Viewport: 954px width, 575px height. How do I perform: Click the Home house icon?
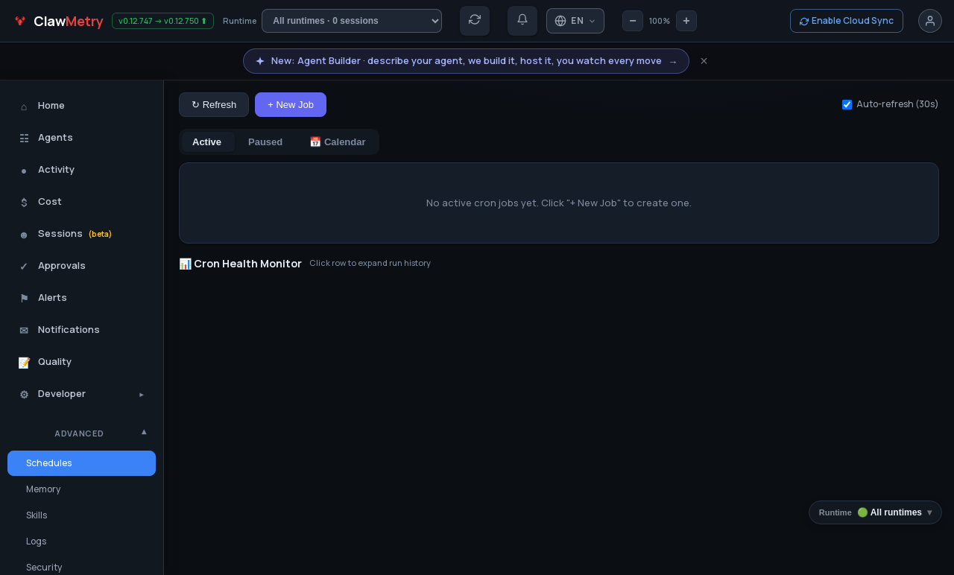[x=24, y=107]
